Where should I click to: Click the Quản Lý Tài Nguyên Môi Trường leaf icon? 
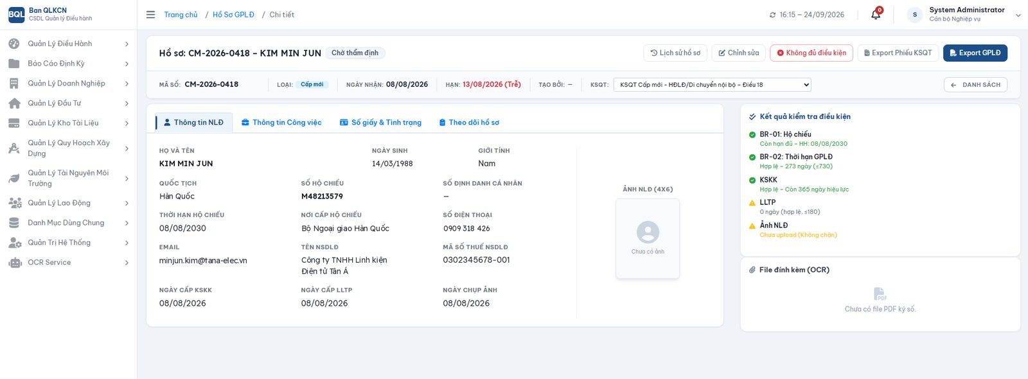(14, 179)
